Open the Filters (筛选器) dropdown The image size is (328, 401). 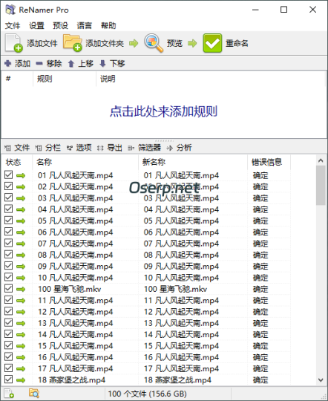pos(145,148)
